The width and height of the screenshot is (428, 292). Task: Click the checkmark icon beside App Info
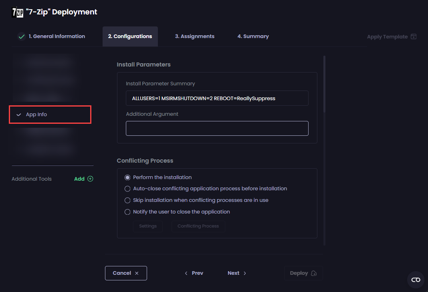coord(18,115)
